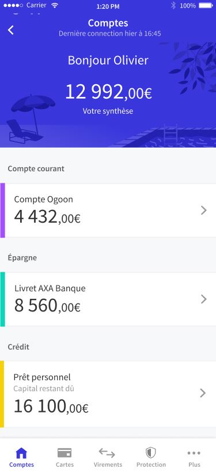Tap the Wi-Fi status icon
This screenshot has height=473, width=216.
click(x=55, y=5)
